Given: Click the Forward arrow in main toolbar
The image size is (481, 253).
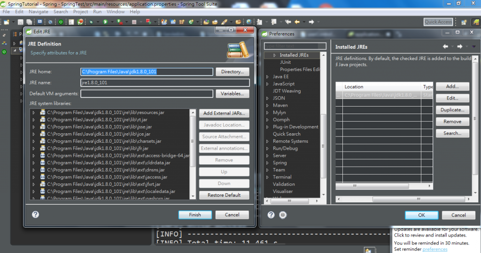Looking at the screenshot, I should pos(311,22).
